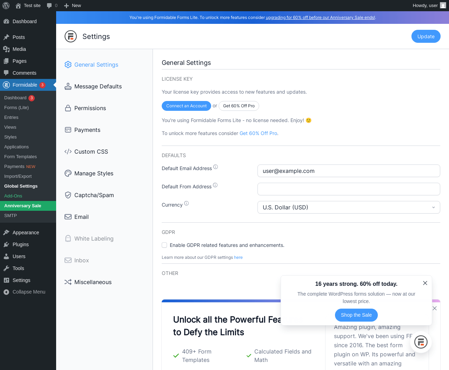Click the Captcha/Spam shield icon
The width and height of the screenshot is (449, 370).
(68, 195)
